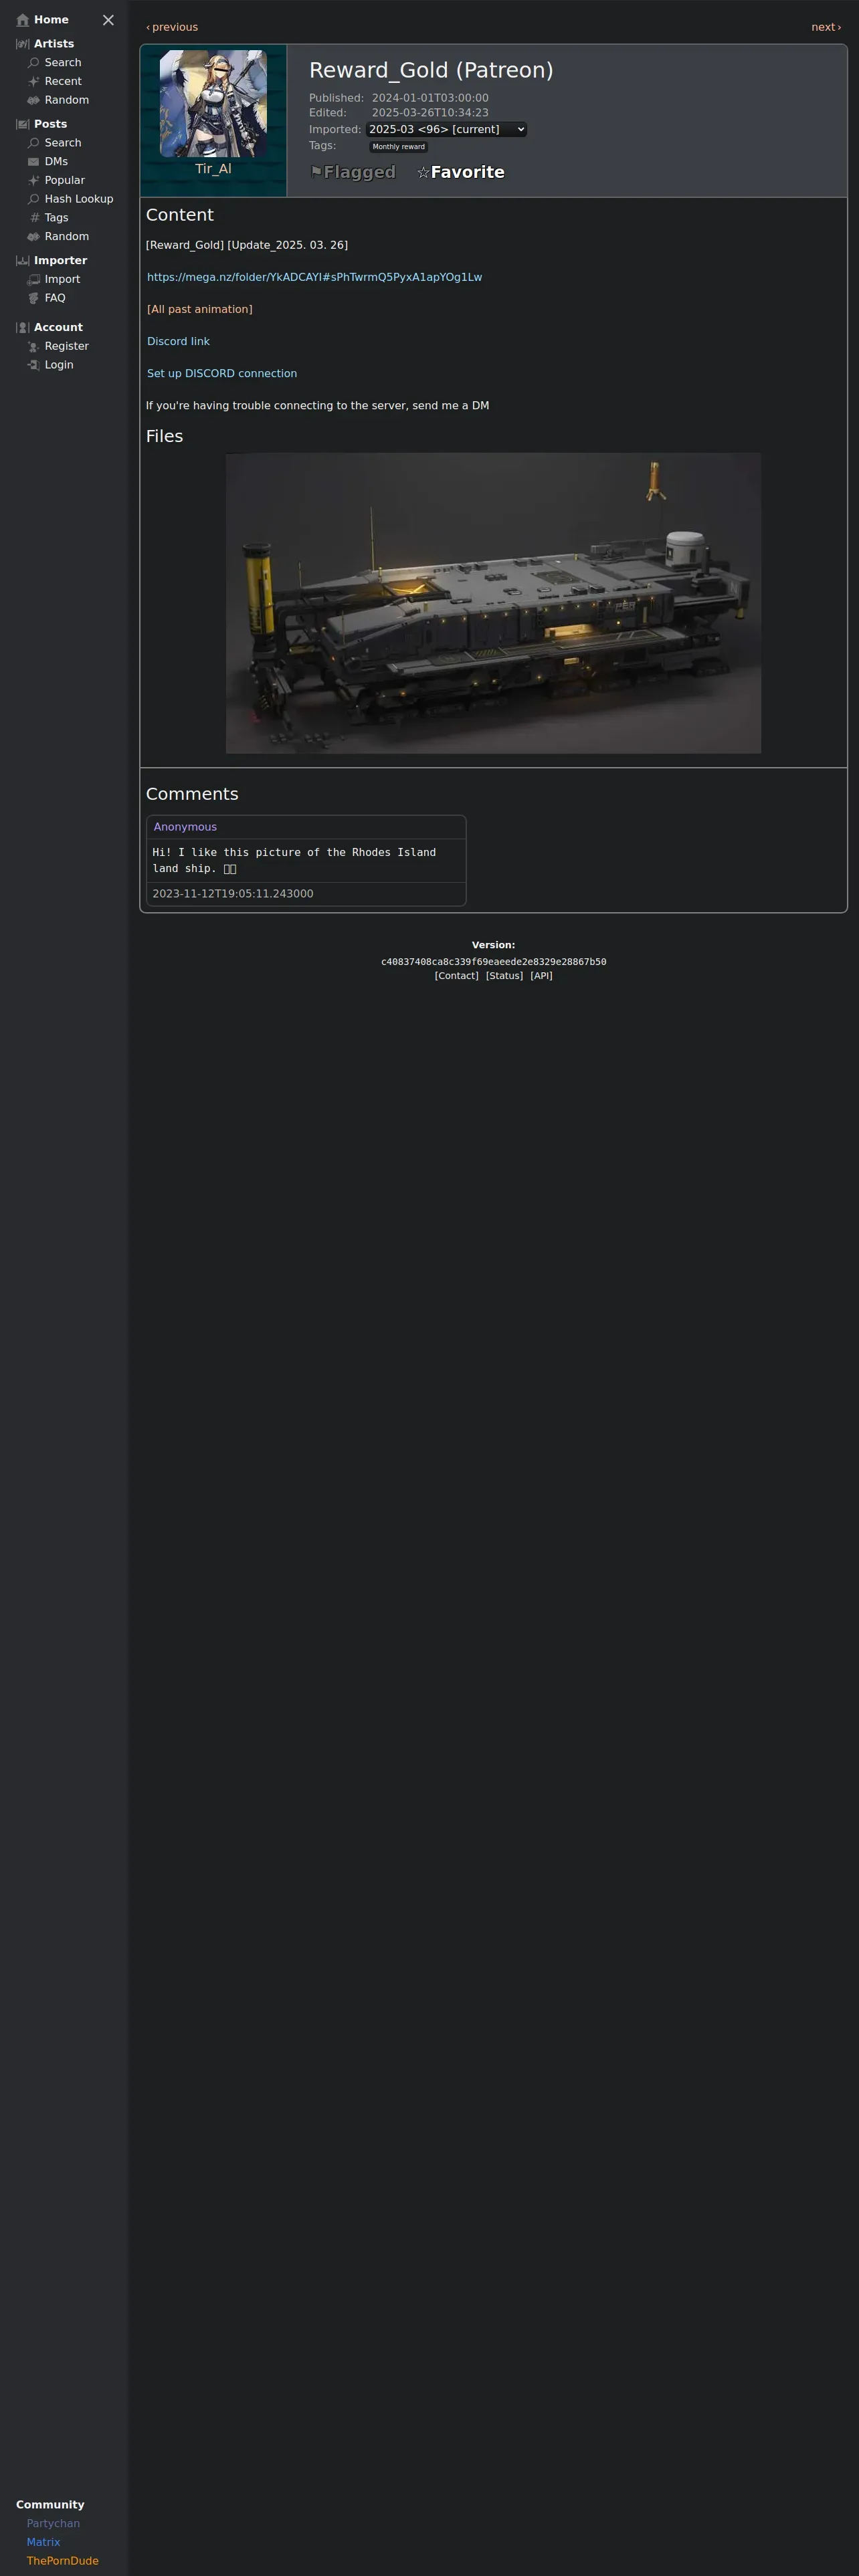Viewport: 859px width, 2576px height.
Task: Open the Status footer link
Action: (504, 976)
